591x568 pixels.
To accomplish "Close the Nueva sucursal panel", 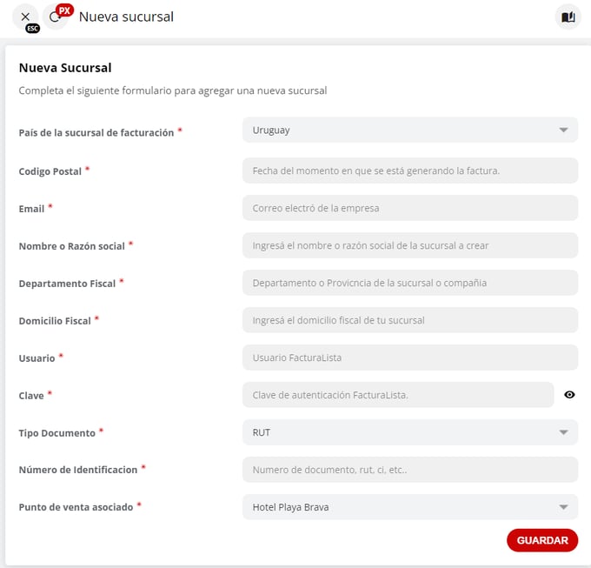I will point(25,17).
